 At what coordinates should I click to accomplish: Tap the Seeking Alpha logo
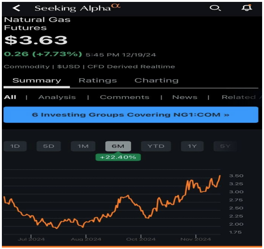pos(77,8)
